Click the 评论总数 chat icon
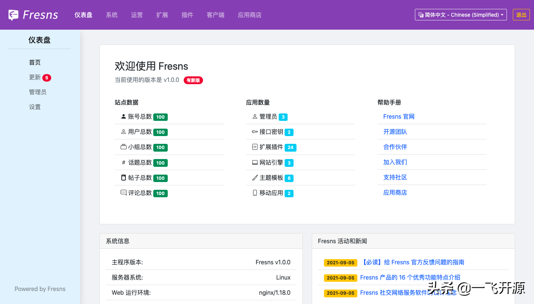 pyautogui.click(x=124, y=193)
